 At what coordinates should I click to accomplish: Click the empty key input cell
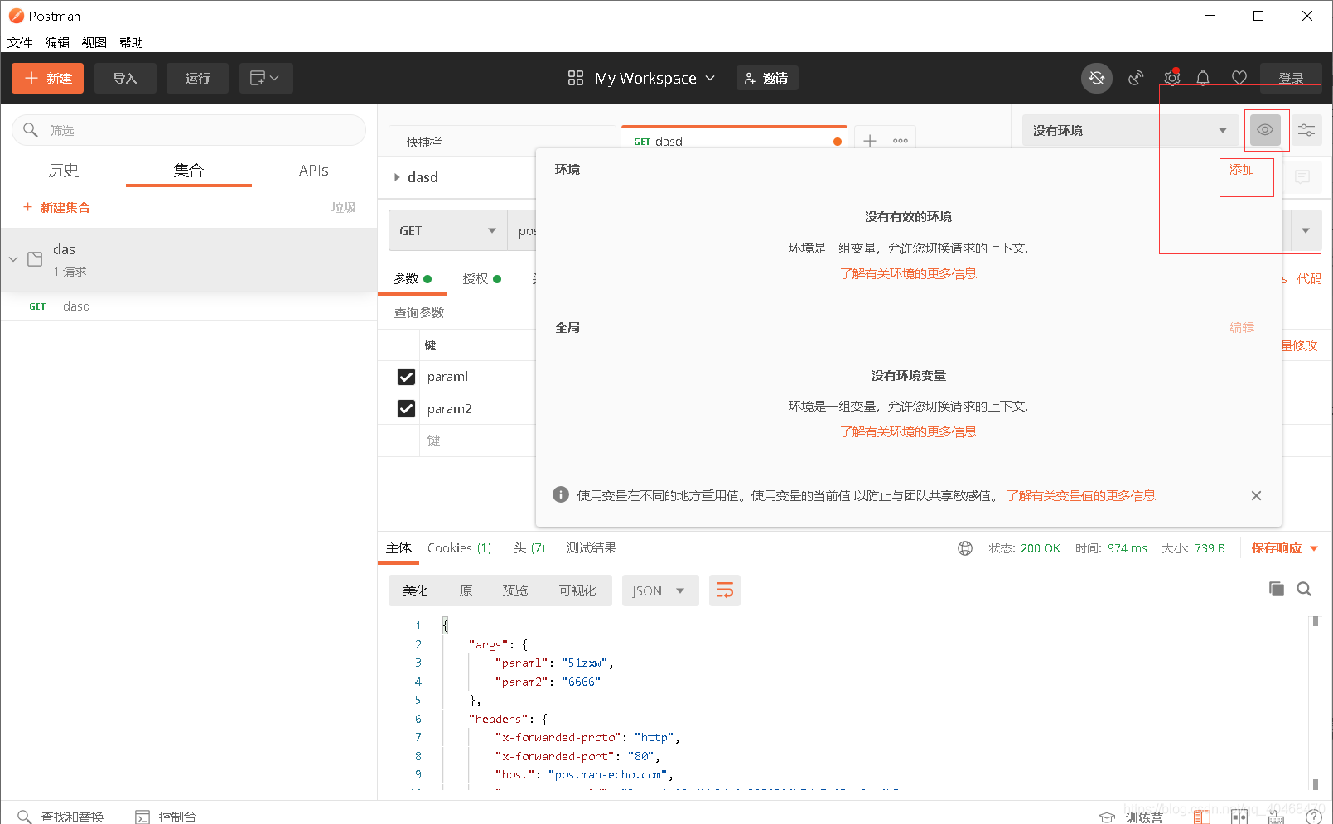477,441
